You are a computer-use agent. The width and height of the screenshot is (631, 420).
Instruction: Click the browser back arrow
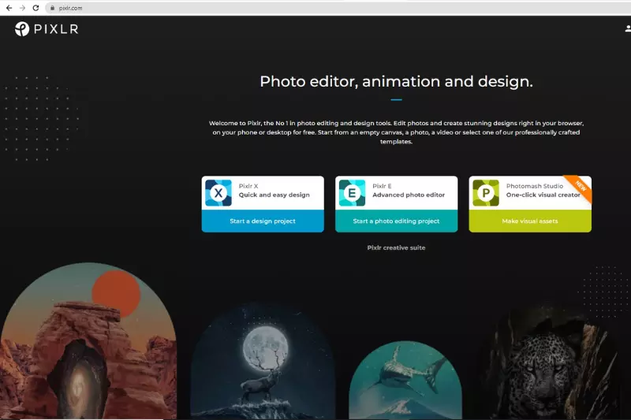coord(9,8)
